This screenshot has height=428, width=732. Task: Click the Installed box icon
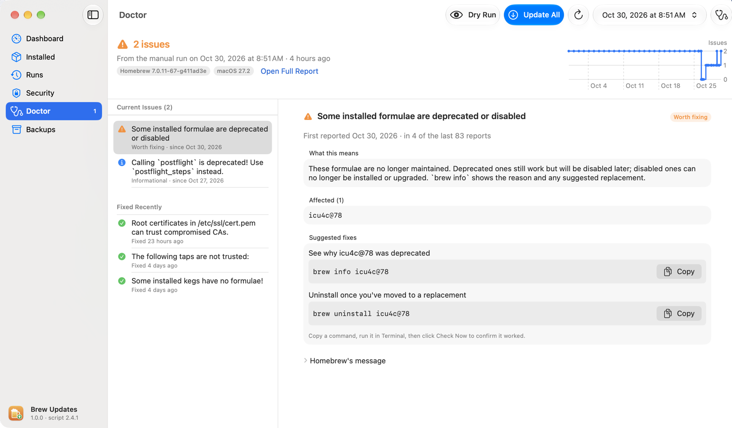[x=16, y=57]
